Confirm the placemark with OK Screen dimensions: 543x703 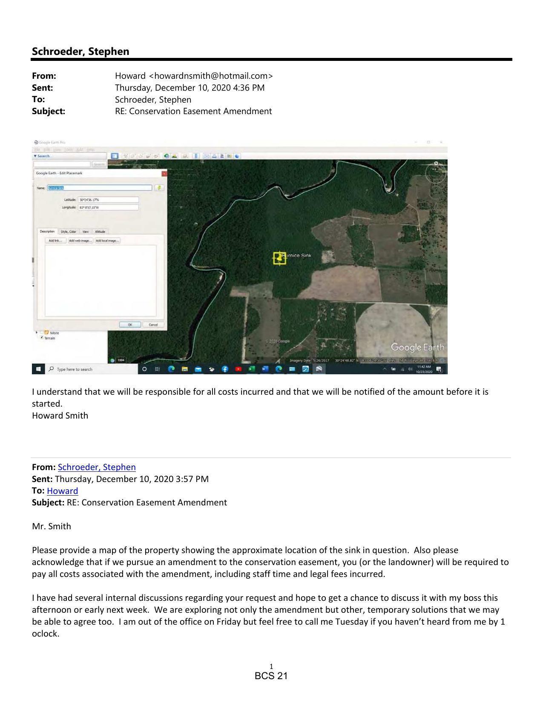click(x=130, y=324)
